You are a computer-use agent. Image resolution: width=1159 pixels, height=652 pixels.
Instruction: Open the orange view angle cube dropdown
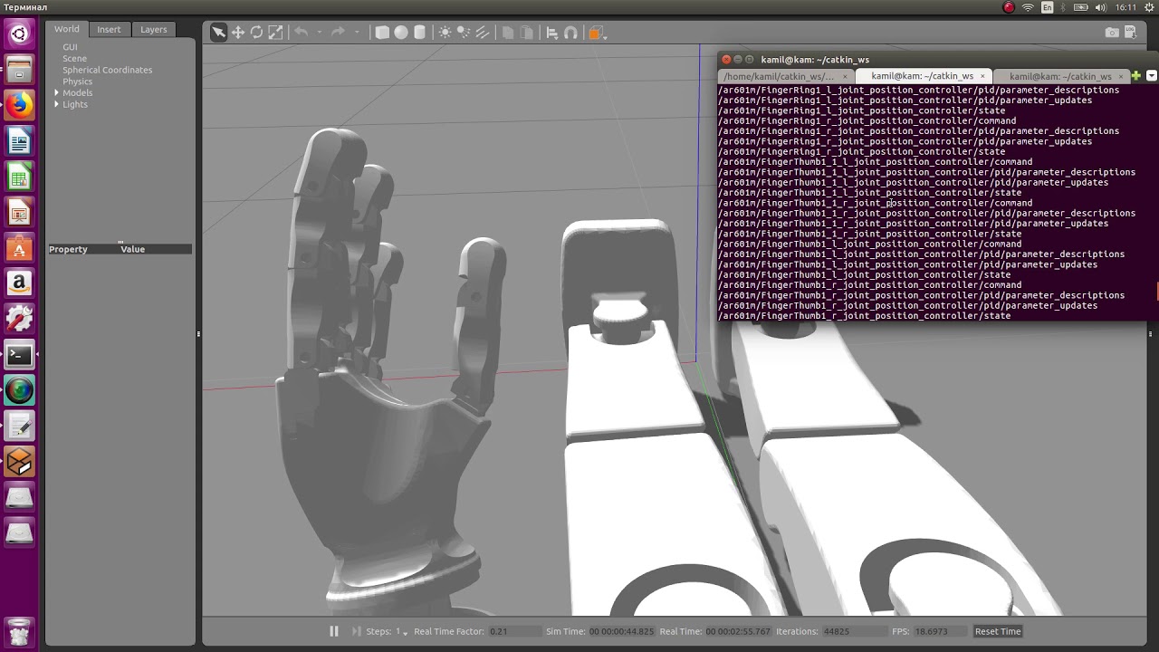tap(596, 33)
